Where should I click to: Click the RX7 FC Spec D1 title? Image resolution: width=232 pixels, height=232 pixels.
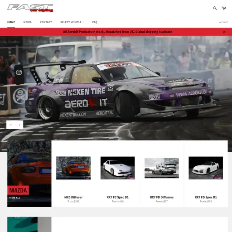118,197
